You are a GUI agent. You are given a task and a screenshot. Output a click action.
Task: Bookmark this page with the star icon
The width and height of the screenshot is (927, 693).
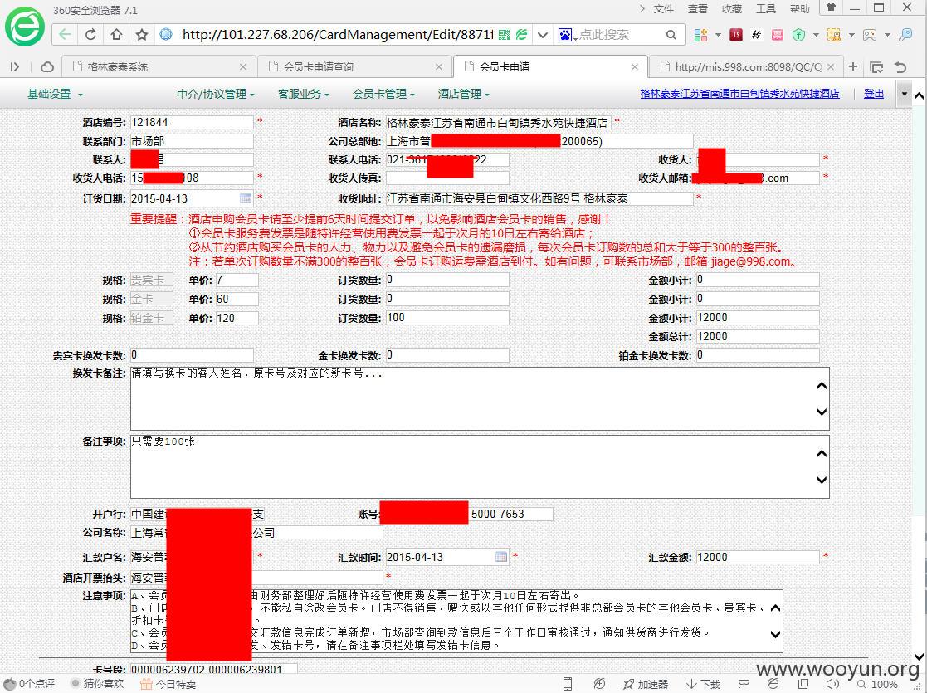142,35
